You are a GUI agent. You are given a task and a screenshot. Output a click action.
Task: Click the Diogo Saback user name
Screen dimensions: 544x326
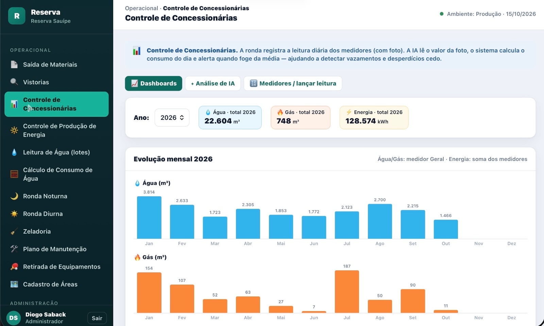(46, 314)
